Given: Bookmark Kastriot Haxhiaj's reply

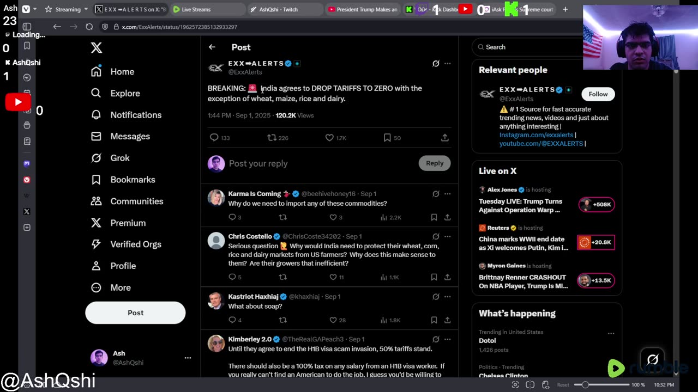Looking at the screenshot, I should tap(434, 320).
